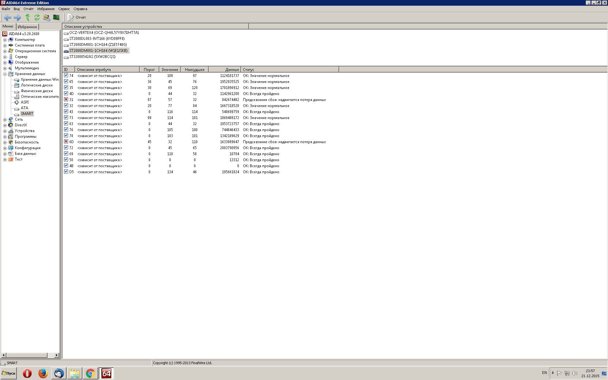Click the users icon in the toolbar
Screen dimensions: 608x380
47,17
